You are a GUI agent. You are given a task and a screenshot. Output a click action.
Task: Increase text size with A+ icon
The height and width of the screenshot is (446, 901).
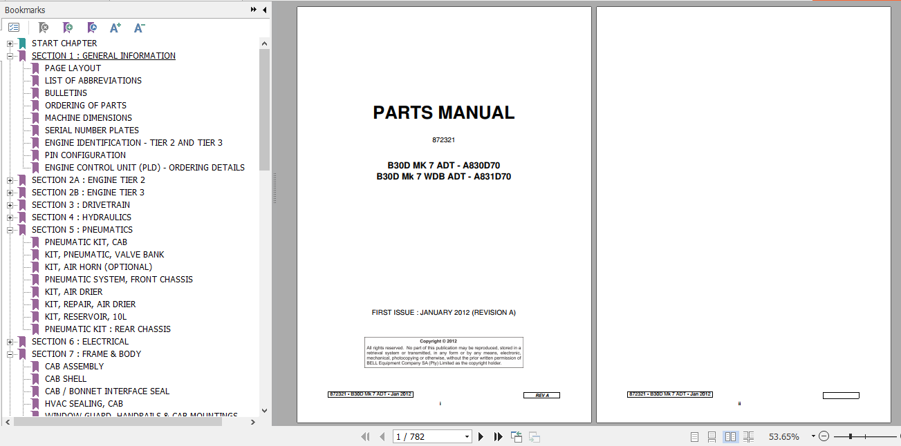click(x=115, y=27)
